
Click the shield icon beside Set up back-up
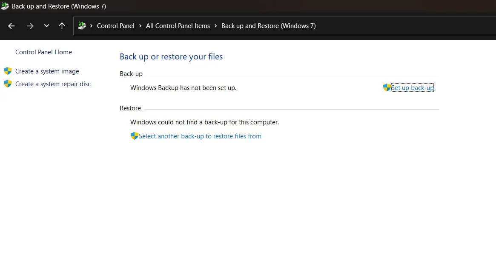(386, 87)
